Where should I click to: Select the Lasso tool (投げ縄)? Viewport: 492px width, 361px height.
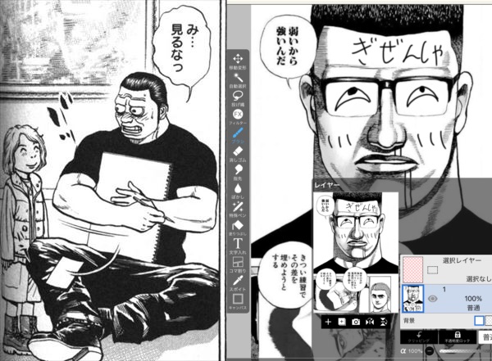[238, 98]
